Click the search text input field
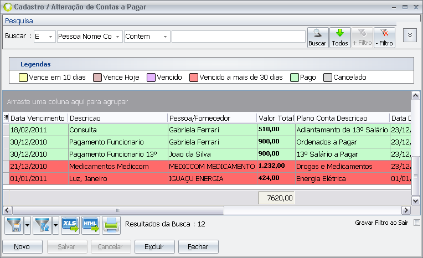423x258 pixels. (x=239, y=37)
